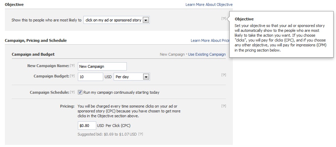Click the help icon at right of Pricing row
Image resolution: width=336 pixels, height=147 pixels.
pos(223,106)
